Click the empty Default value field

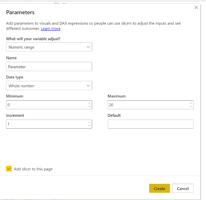pos(151,124)
